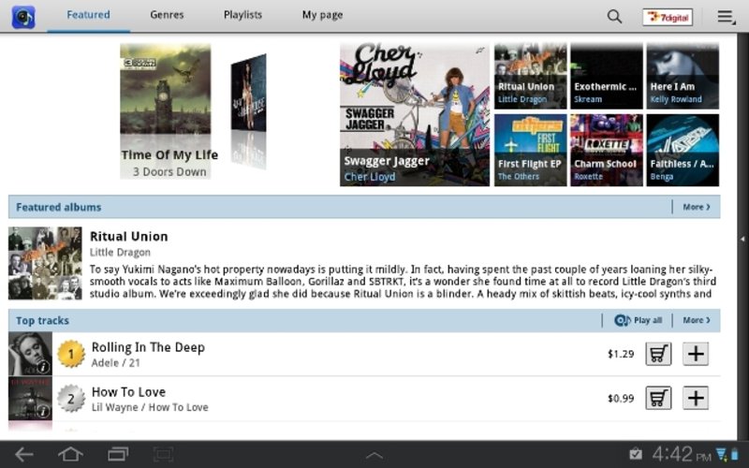Tap the 7digital store logo button
Screen dimensions: 749x468
coord(668,17)
